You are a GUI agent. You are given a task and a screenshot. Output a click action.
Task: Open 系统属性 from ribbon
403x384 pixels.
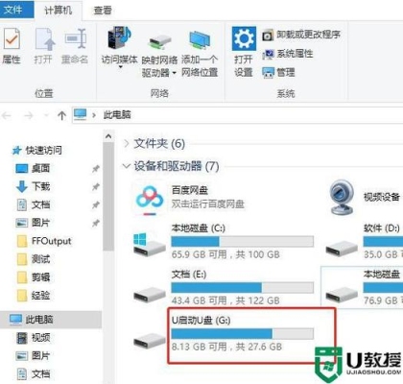click(x=288, y=54)
